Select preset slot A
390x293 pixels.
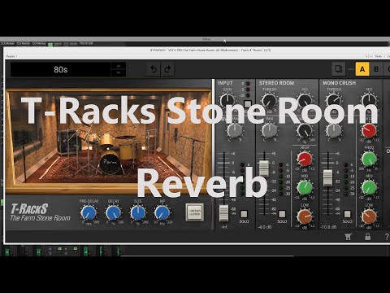pyautogui.click(x=362, y=69)
